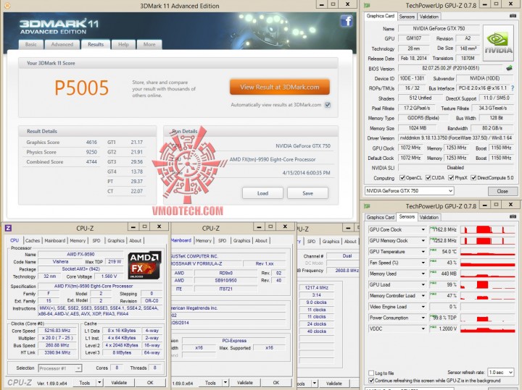Toggle the PhysX checkbox in GPU-Z
This screenshot has width=522, height=390.
pyautogui.click(x=451, y=178)
